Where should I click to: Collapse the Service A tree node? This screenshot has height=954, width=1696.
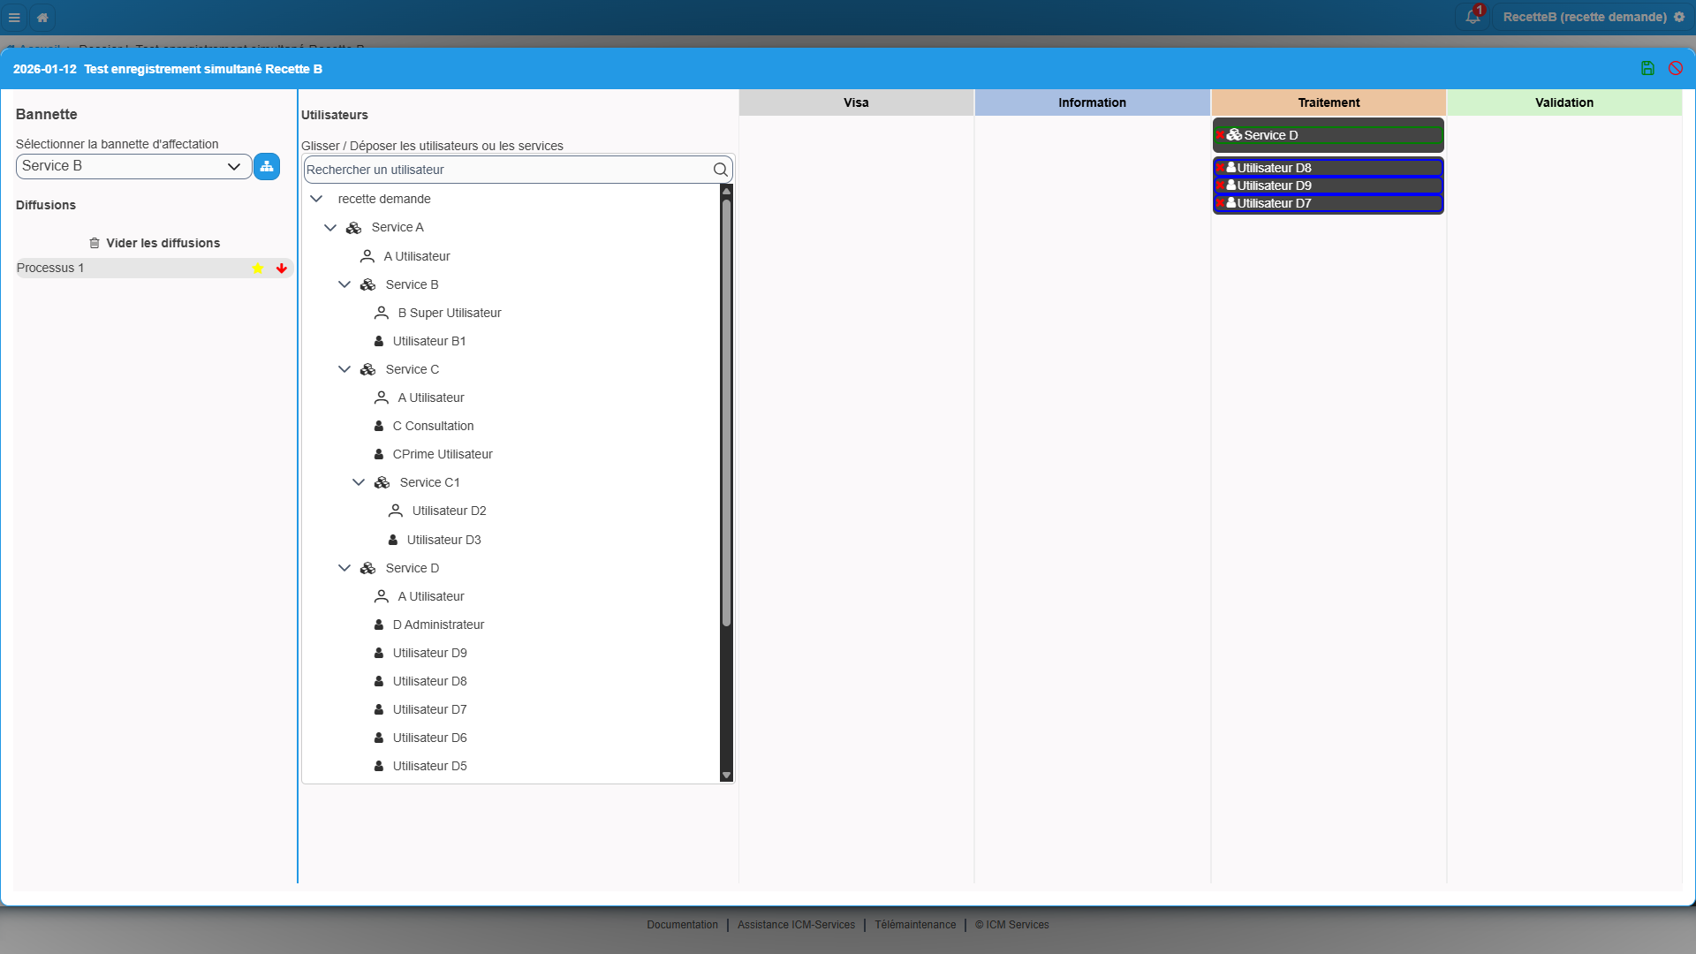330,228
